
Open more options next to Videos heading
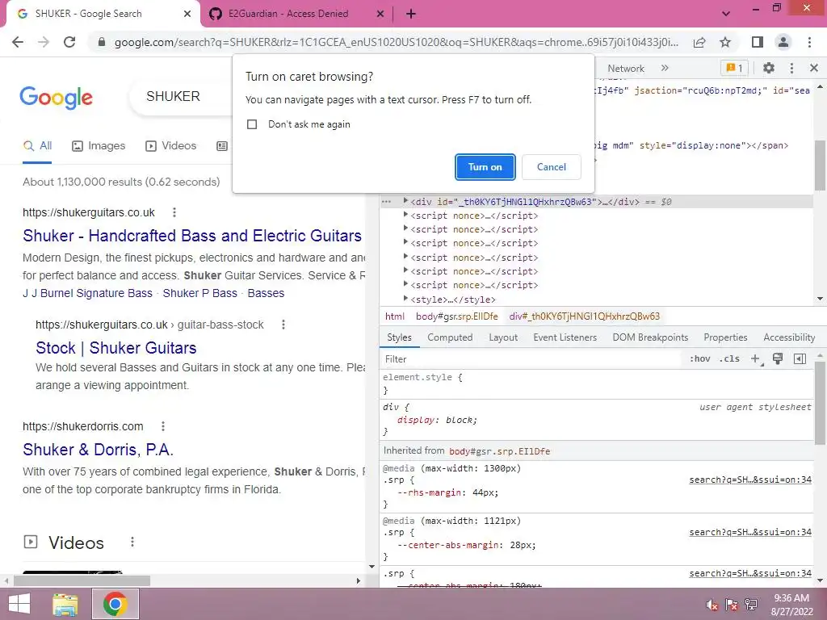point(132,542)
